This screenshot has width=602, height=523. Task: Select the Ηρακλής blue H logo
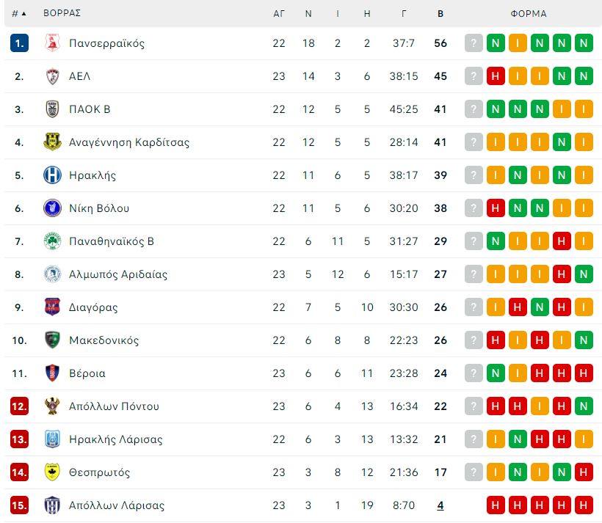[x=53, y=175]
